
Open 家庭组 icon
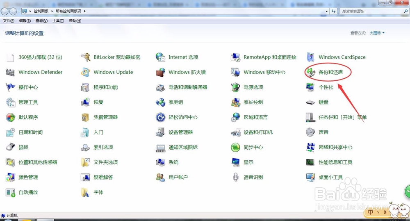(160, 102)
